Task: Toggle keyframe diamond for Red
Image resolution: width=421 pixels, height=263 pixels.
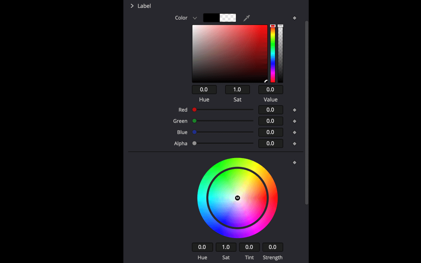Action: 294,110
